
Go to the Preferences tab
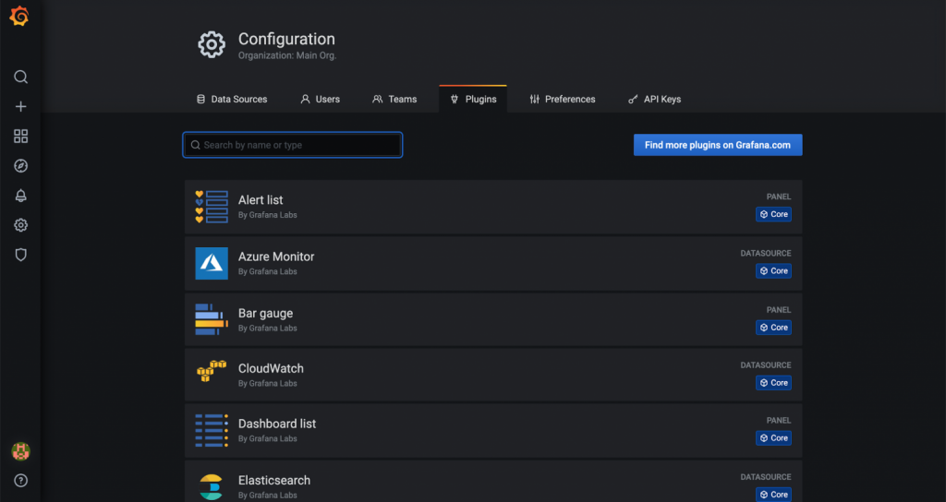point(562,99)
